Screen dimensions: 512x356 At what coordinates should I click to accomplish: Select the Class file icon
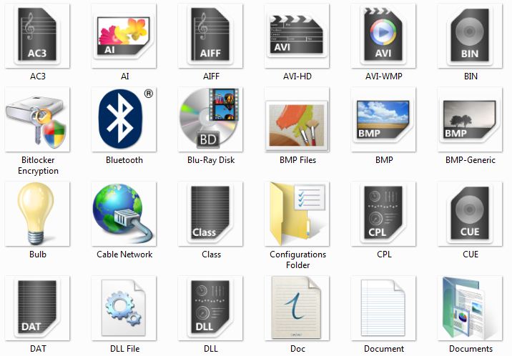[x=210, y=214]
